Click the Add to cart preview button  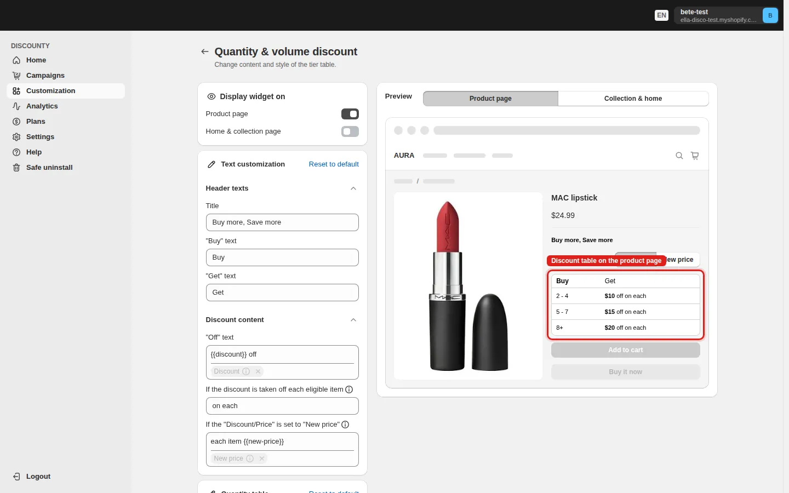(x=626, y=350)
